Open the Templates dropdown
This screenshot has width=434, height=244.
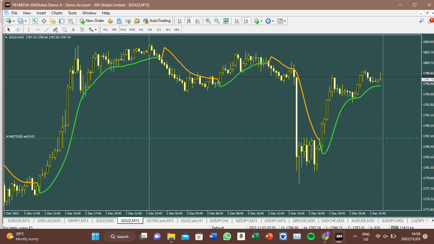285,21
